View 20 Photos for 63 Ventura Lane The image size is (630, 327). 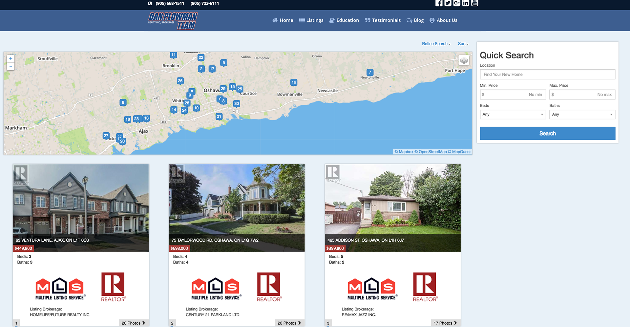(134, 323)
